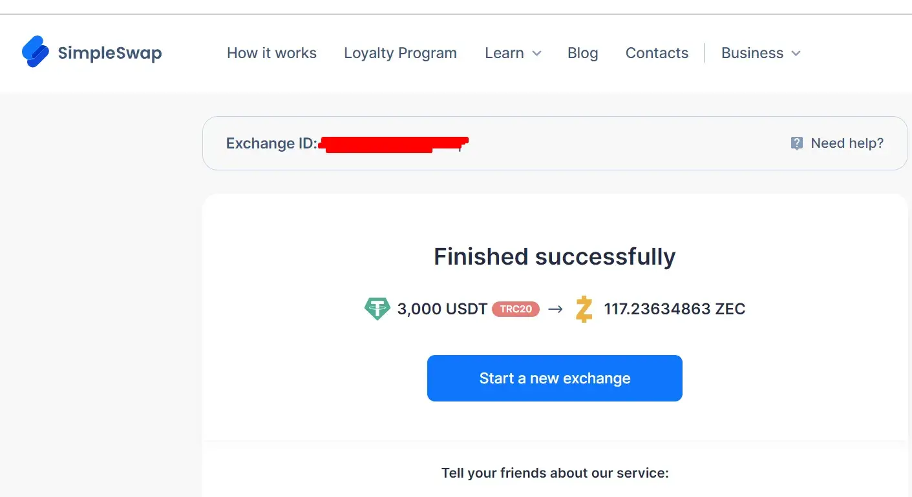The width and height of the screenshot is (912, 497).
Task: Expand the Business dropdown chevron
Action: point(796,54)
